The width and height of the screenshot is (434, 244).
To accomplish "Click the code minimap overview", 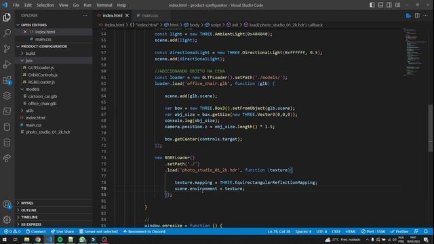I will (x=414, y=52).
